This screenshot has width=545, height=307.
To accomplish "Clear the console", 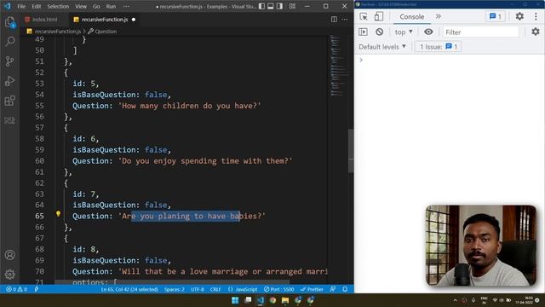I will [380, 32].
